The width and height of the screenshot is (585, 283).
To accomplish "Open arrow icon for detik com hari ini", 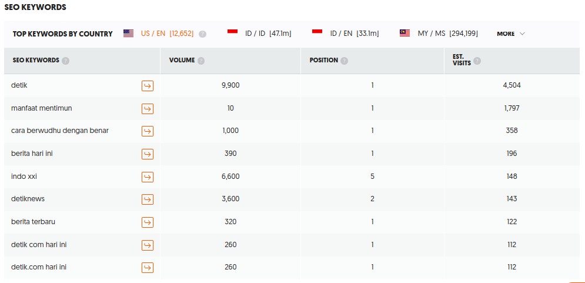I will (148, 245).
